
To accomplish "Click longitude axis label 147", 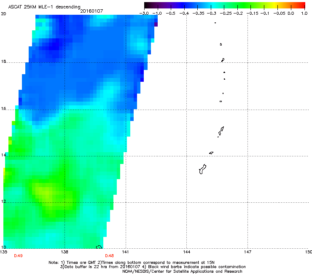I will (x=247, y=252).
